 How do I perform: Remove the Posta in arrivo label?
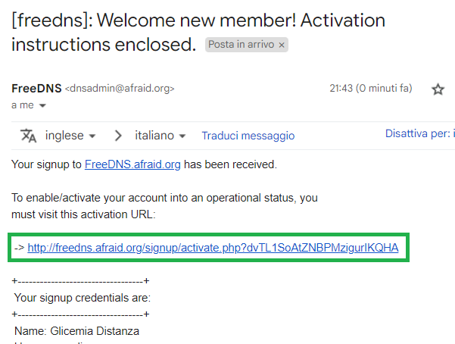[281, 45]
